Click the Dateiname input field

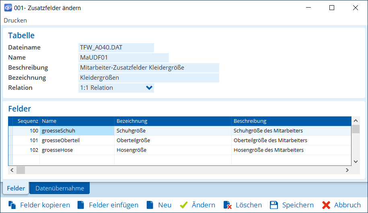click(x=116, y=48)
